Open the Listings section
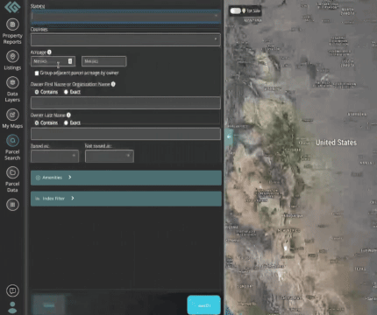 click(x=12, y=60)
